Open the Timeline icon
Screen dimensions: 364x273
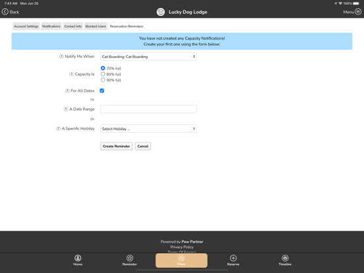tap(285, 258)
